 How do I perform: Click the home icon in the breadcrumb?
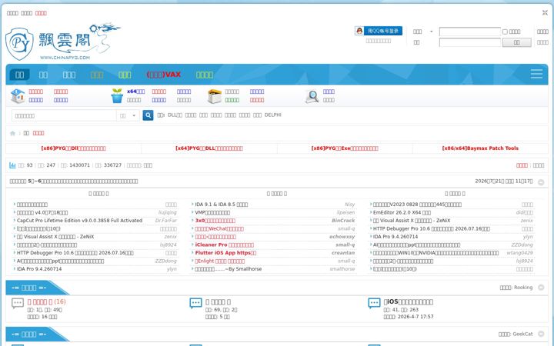[13, 133]
